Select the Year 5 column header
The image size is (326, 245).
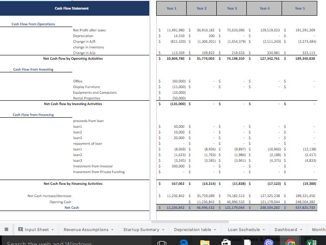coord(299,8)
